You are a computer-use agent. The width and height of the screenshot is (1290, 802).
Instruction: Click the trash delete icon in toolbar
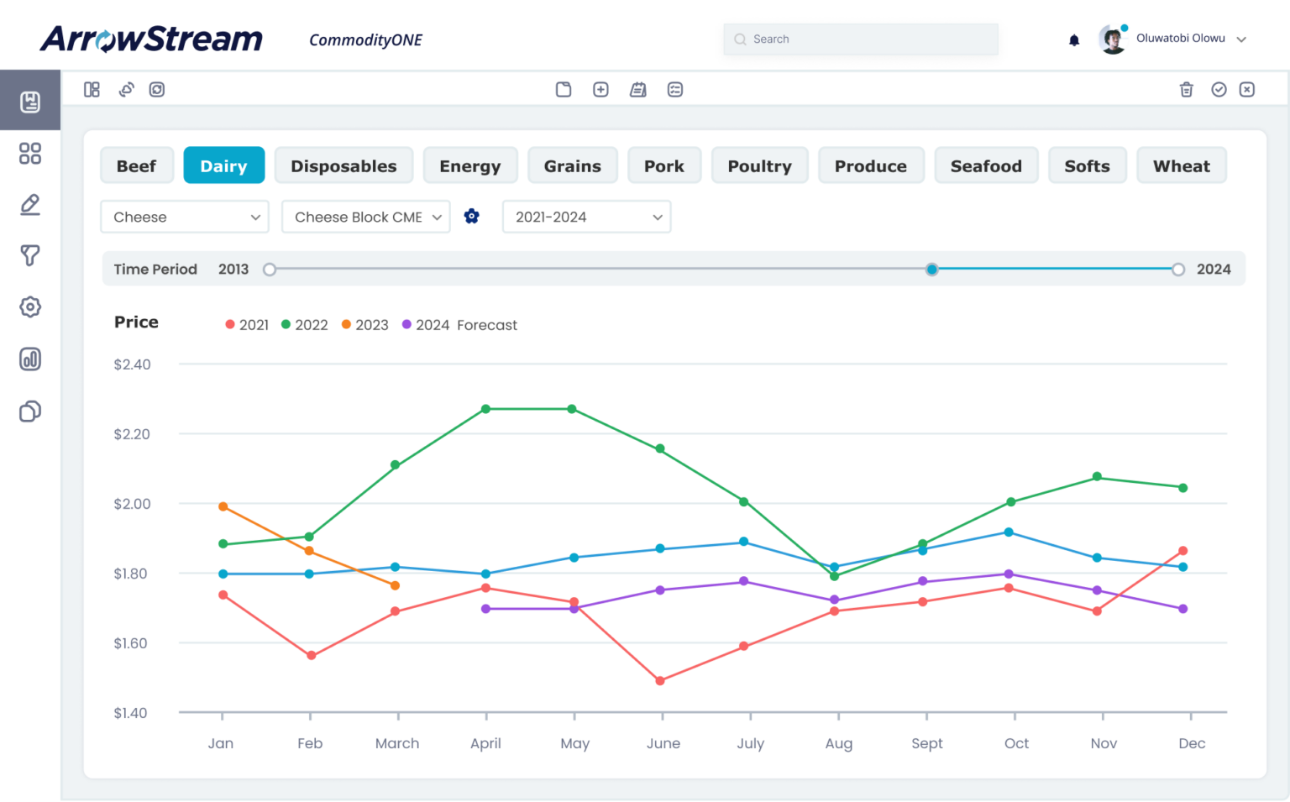(1186, 90)
